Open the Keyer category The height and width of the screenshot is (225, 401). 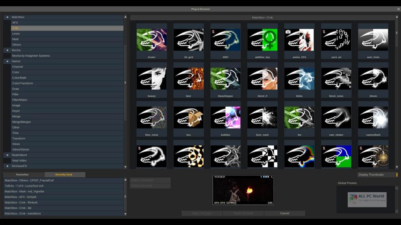pyautogui.click(x=67, y=111)
